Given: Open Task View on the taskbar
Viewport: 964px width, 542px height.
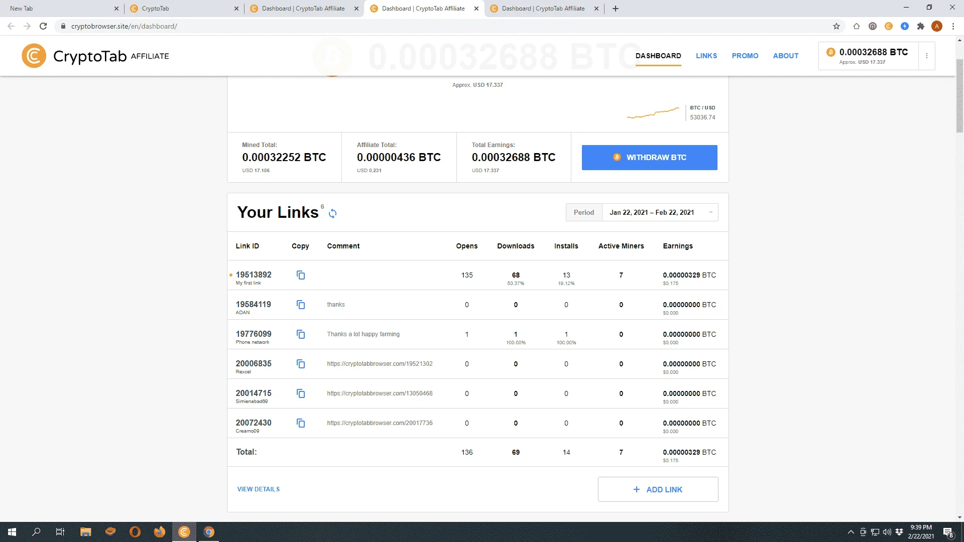Looking at the screenshot, I should click(x=60, y=532).
